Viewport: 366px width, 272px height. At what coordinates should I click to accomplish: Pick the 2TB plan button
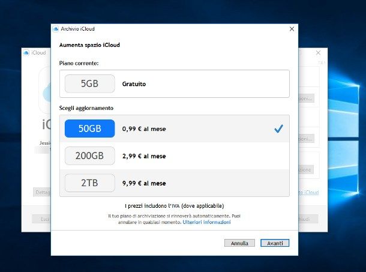(89, 183)
